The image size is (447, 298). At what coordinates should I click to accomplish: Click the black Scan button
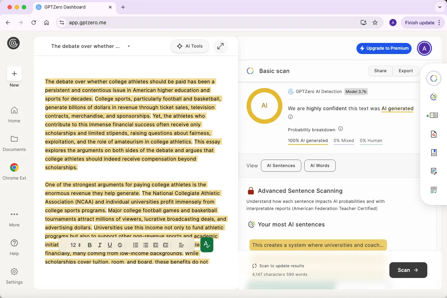pos(408,270)
